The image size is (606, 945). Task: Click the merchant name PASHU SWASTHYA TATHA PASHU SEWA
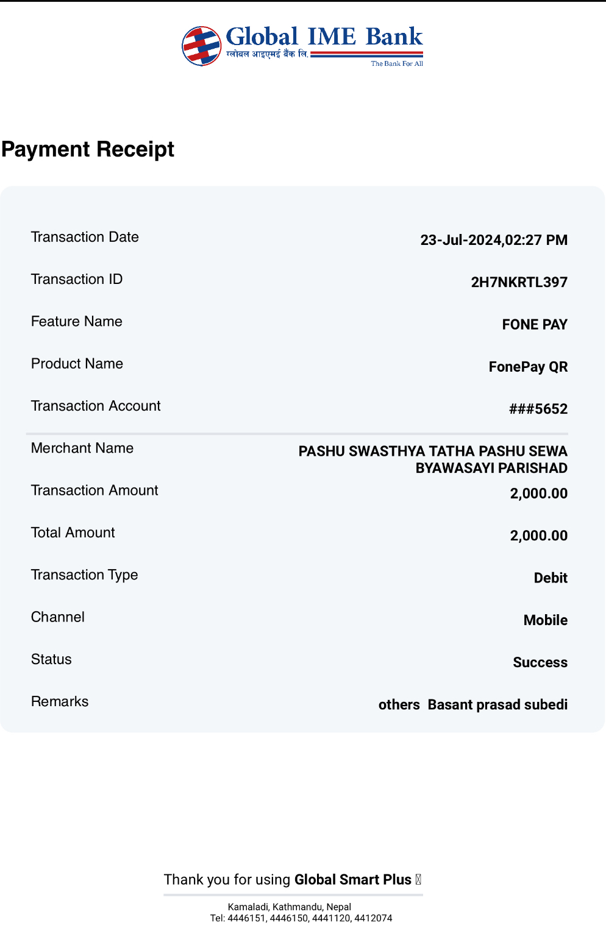pos(433,451)
